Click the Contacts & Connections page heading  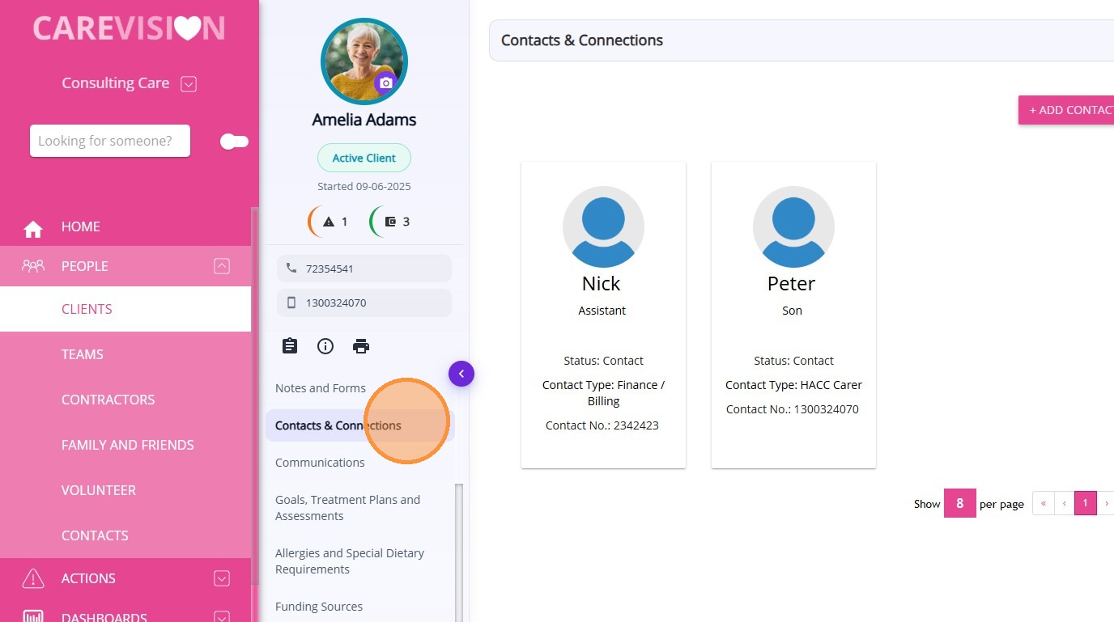point(582,40)
